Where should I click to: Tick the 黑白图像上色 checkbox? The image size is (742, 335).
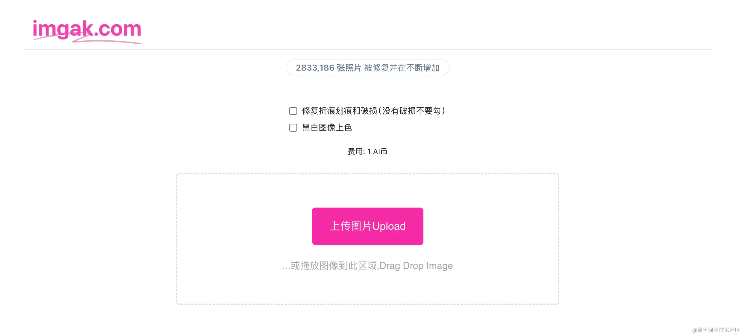click(293, 128)
